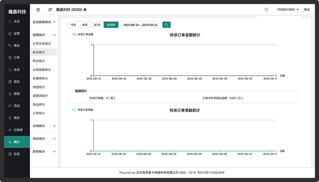Screen dimensions: 319x182
Task: Open the 应用 apps icon
Action: click(10, 154)
